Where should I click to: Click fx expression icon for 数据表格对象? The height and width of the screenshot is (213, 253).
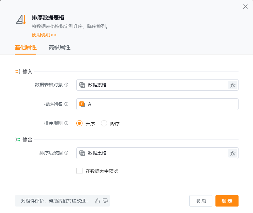233,85
